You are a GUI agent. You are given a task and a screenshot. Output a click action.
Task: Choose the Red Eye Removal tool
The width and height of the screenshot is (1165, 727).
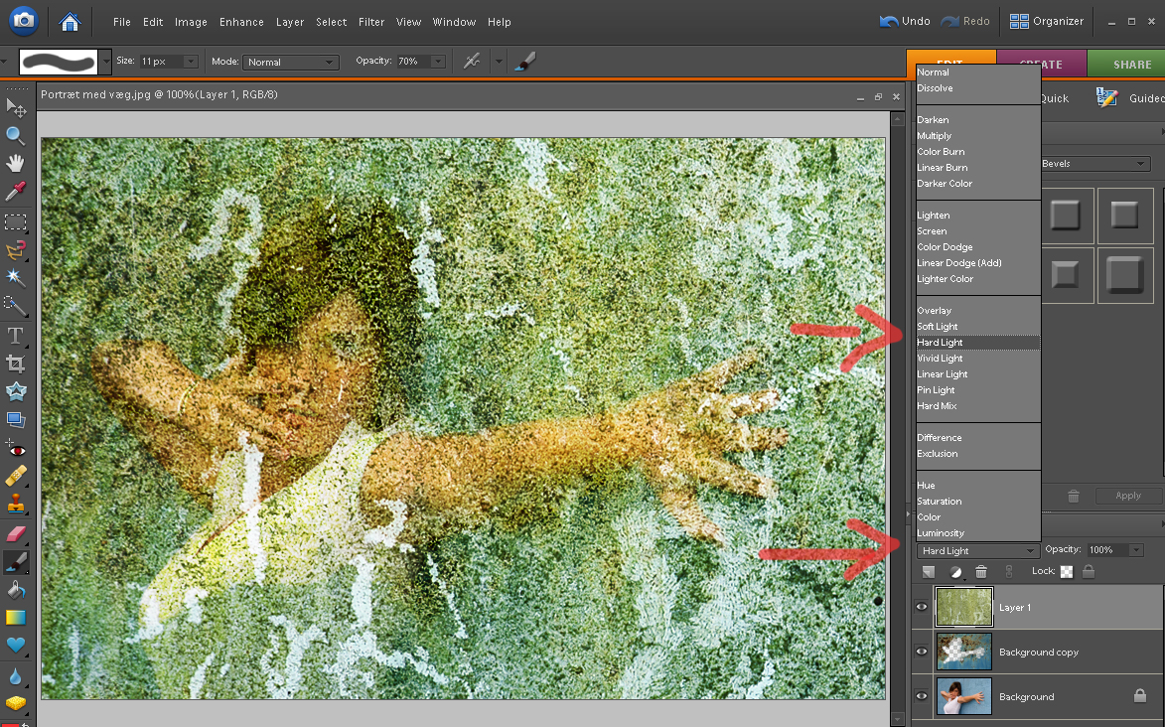tap(16, 449)
